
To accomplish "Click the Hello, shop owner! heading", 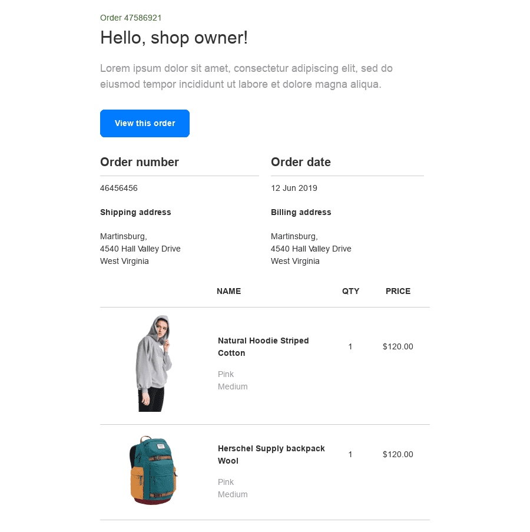I will pyautogui.click(x=174, y=37).
